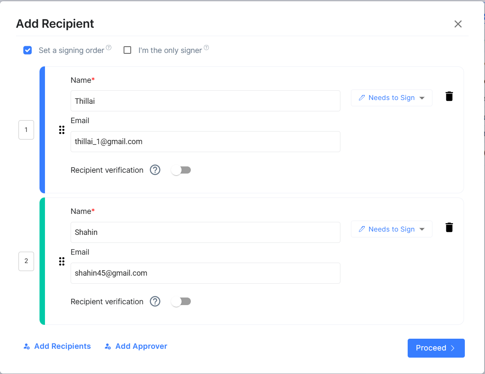Open help icon for Shahin's recipient verification
This screenshot has height=374, width=485.
pos(155,302)
